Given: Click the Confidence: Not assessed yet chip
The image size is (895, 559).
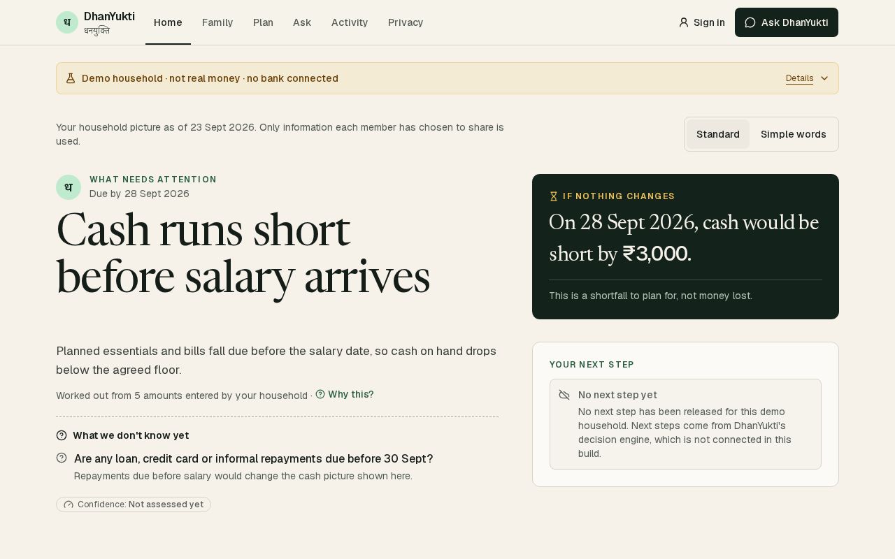Looking at the screenshot, I should (x=134, y=504).
